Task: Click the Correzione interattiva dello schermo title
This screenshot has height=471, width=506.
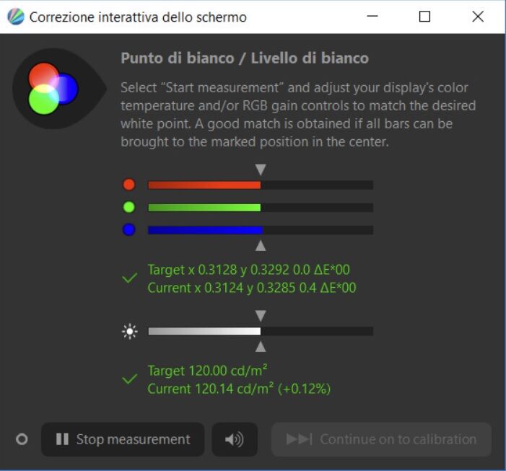Action: click(x=138, y=17)
